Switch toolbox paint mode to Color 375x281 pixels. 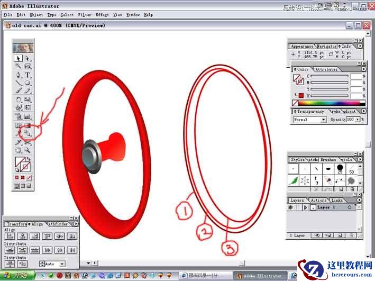pyautogui.click(x=17, y=178)
